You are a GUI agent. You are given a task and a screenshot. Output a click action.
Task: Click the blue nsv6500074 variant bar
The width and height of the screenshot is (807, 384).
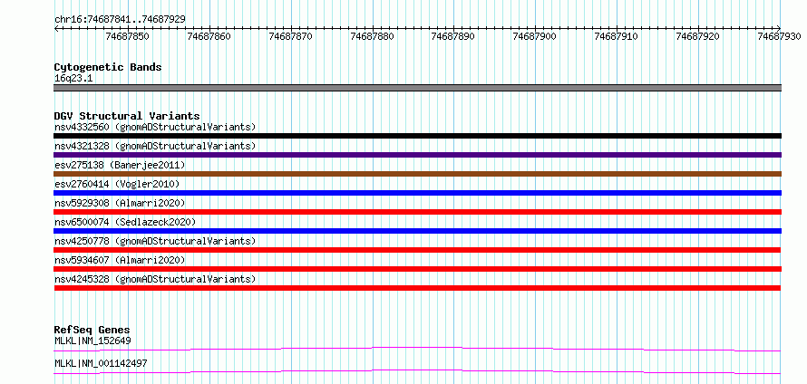click(x=417, y=231)
